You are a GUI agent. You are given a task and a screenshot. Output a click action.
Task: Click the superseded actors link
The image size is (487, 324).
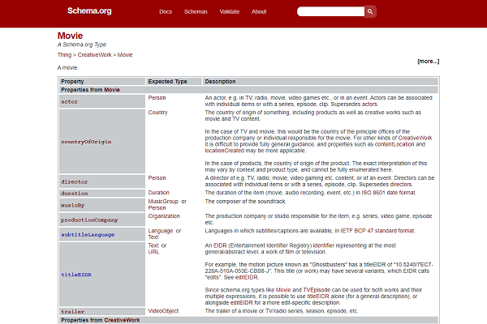coord(369,104)
